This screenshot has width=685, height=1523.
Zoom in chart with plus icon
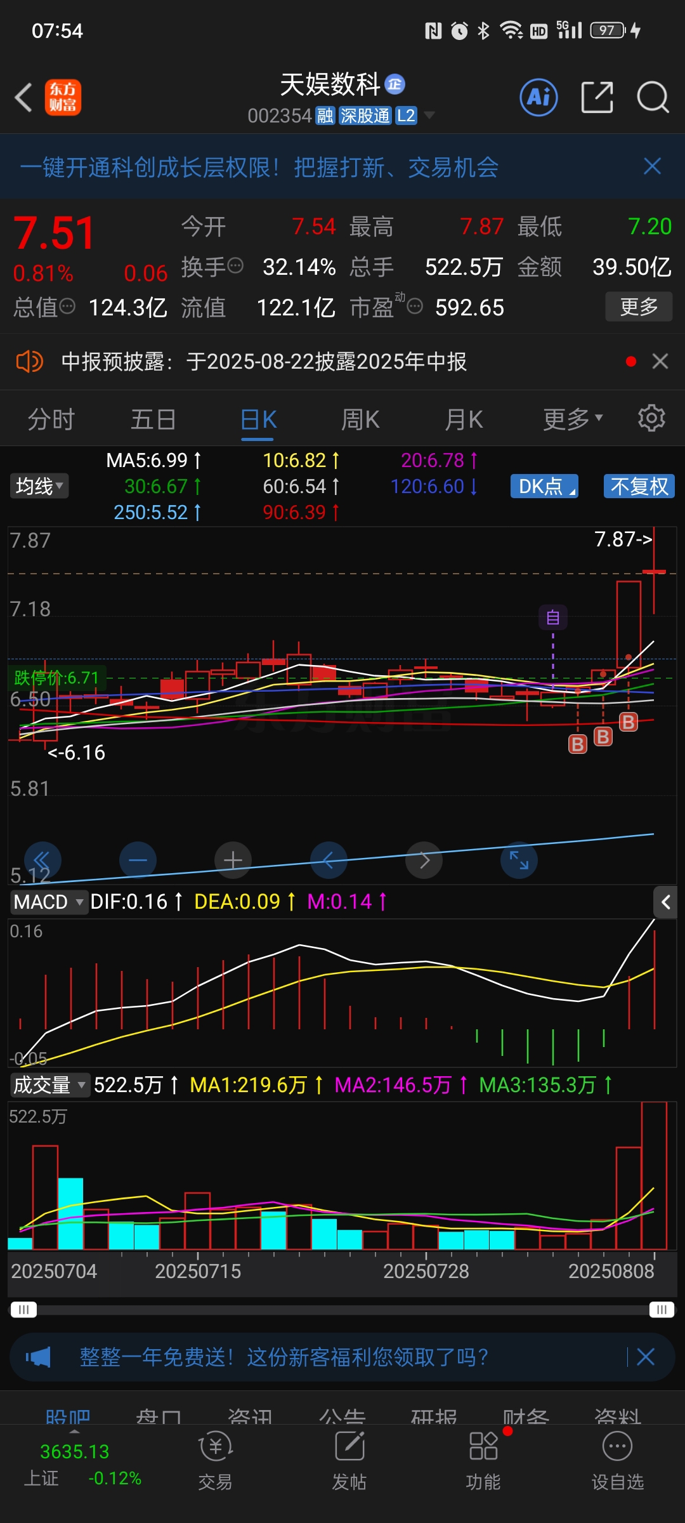click(x=233, y=860)
